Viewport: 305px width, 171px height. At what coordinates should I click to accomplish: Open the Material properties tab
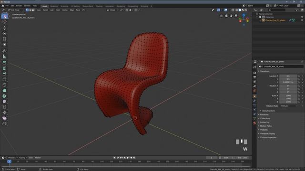tap(254, 123)
